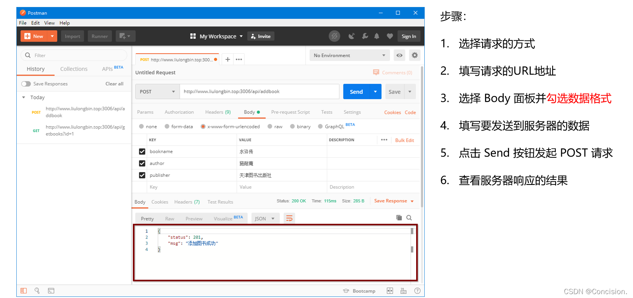The width and height of the screenshot is (633, 298).
Task: Uncheck the publisher row checkbox
Action: pos(142,175)
